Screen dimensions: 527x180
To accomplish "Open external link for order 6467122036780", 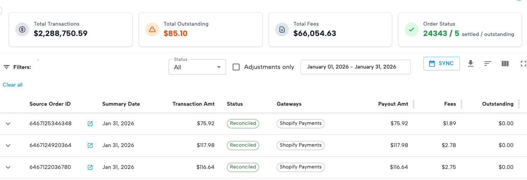I will point(90,167).
